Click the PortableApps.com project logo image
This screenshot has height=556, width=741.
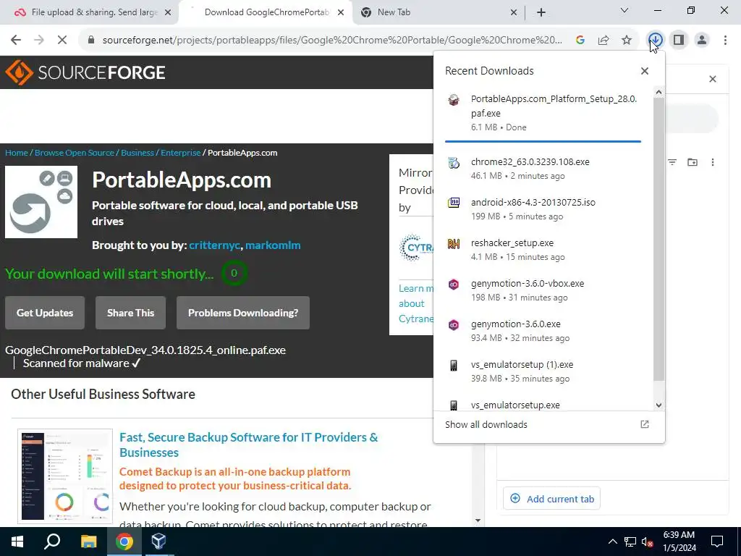(41, 202)
